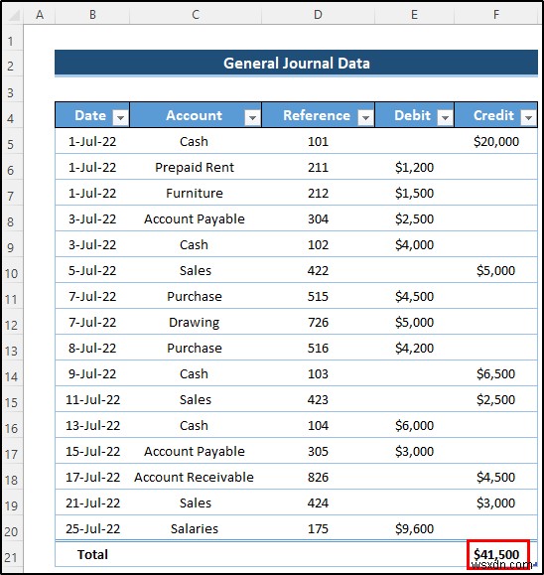Select the $41,500 total credit cell
This screenshot has height=575, width=544.
click(497, 554)
